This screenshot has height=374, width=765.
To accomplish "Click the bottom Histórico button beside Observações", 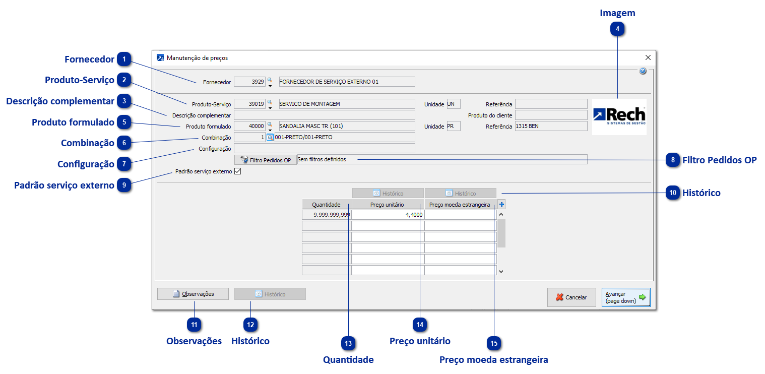I will (x=270, y=294).
